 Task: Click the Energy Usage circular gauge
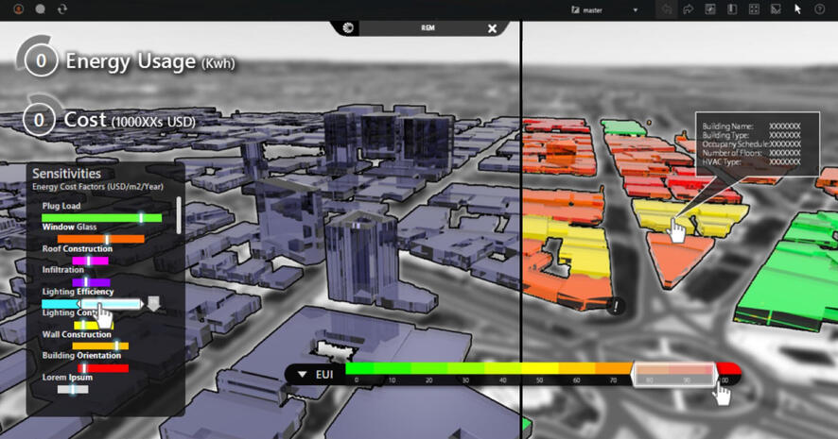point(40,61)
